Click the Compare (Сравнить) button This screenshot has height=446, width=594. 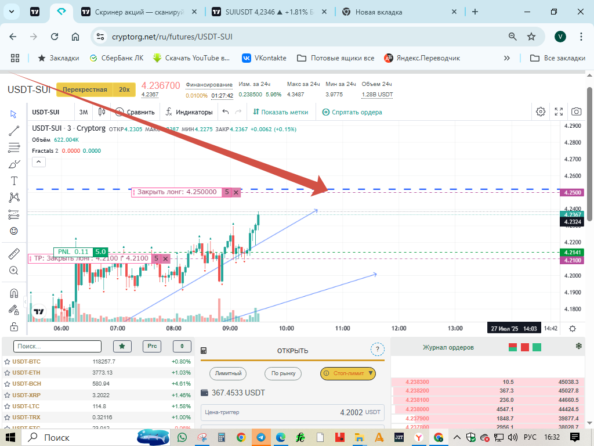[x=135, y=112]
